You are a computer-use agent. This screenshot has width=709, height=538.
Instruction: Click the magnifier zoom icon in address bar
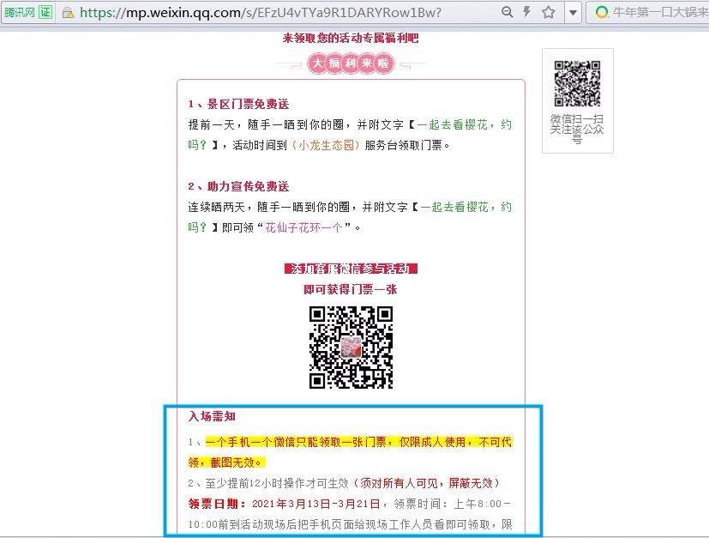point(508,12)
